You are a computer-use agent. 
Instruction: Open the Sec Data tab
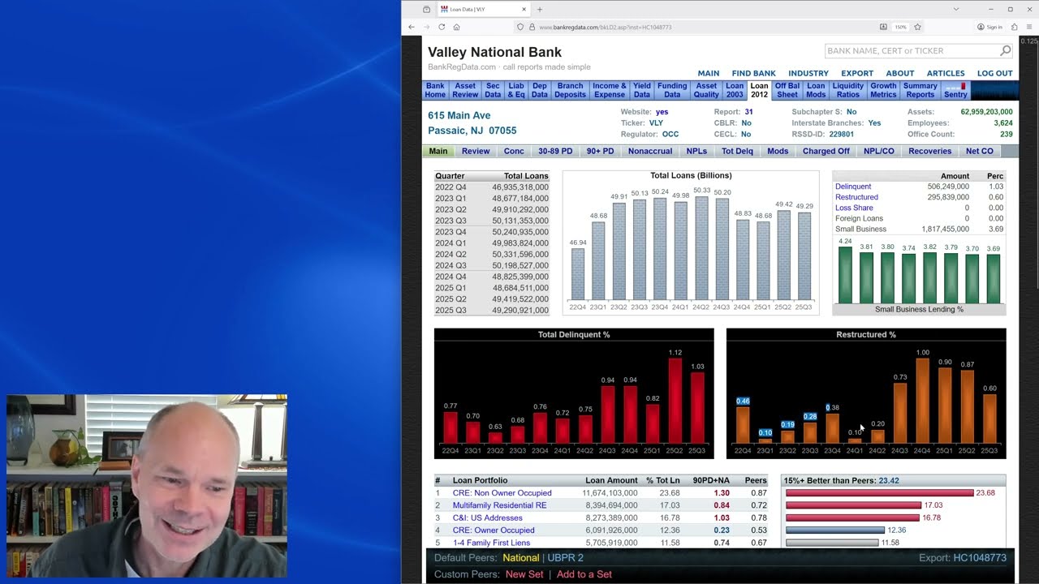point(493,90)
